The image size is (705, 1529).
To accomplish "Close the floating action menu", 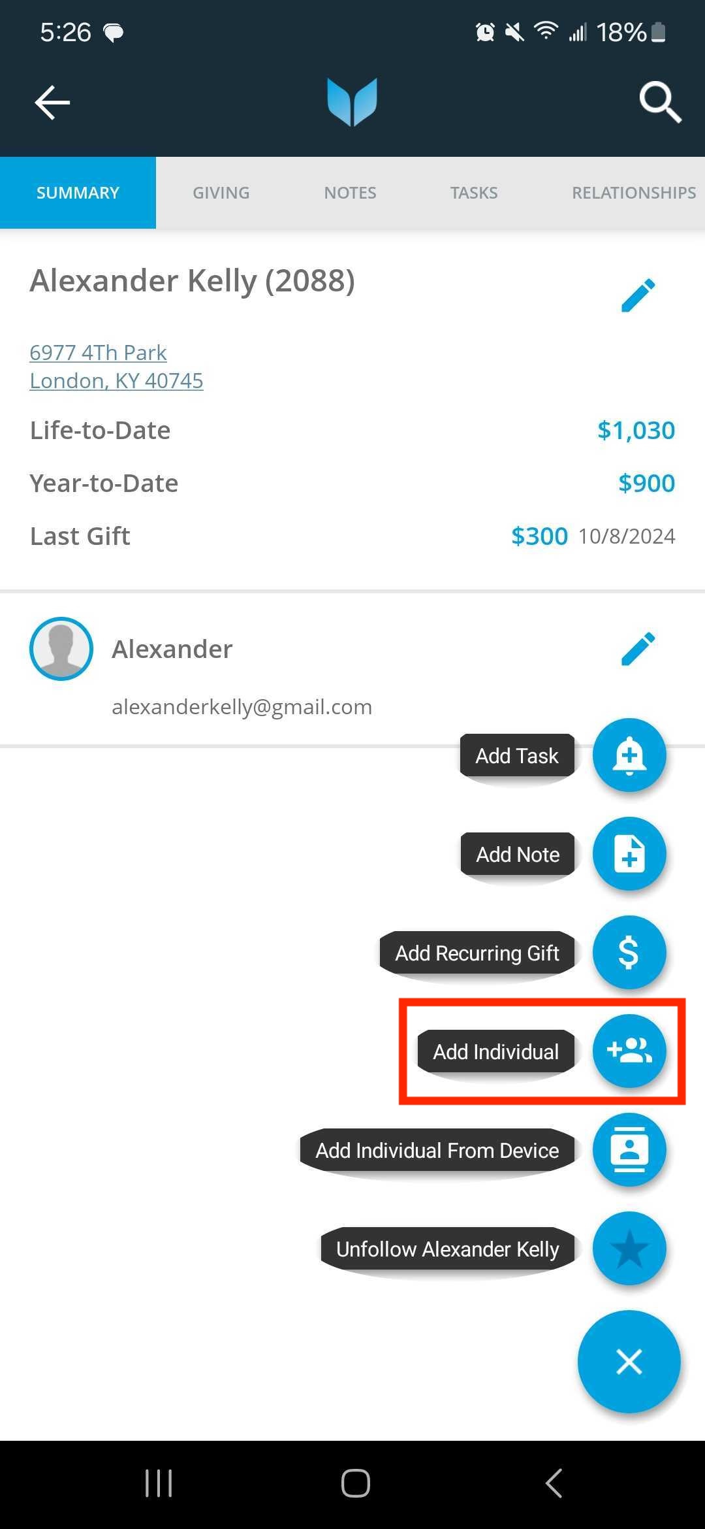I will pos(629,1362).
